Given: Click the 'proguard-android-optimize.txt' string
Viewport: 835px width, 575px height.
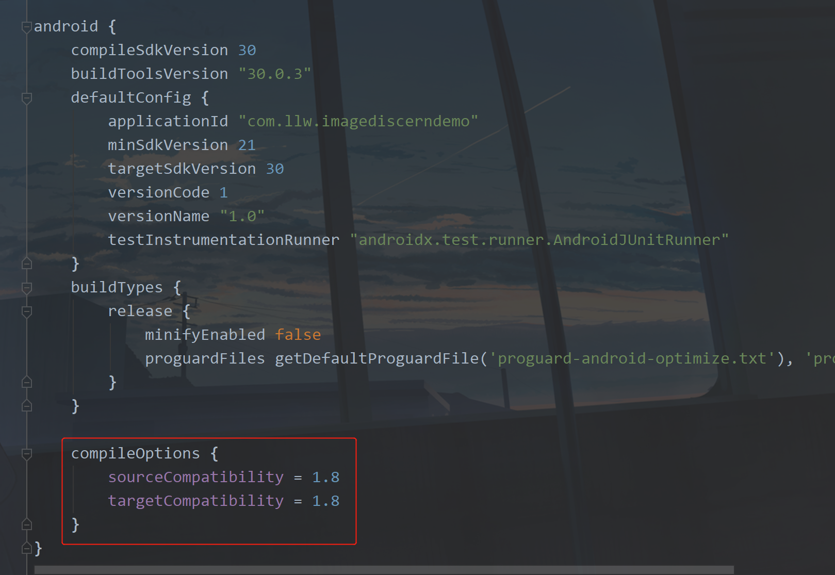Looking at the screenshot, I should 632,358.
